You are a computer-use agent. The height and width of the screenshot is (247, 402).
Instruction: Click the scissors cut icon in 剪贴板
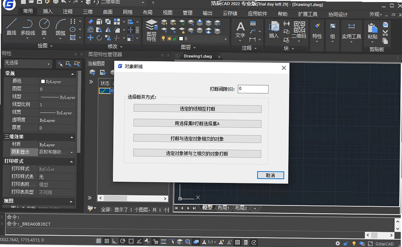(x=385, y=33)
